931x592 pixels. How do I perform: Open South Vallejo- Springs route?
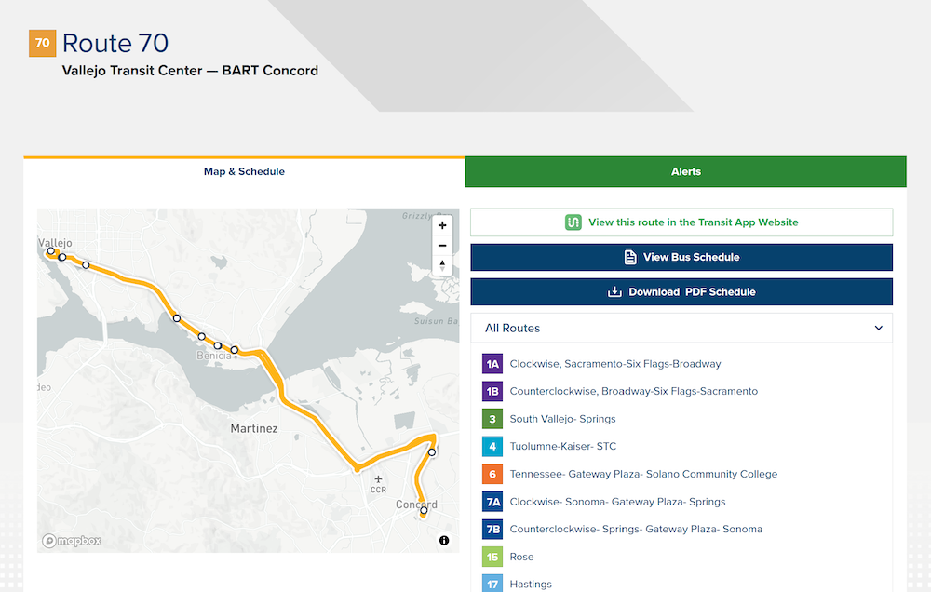(x=562, y=419)
